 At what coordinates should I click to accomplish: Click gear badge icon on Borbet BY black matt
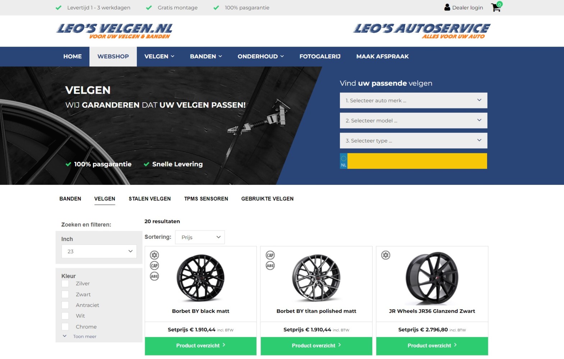tap(154, 255)
